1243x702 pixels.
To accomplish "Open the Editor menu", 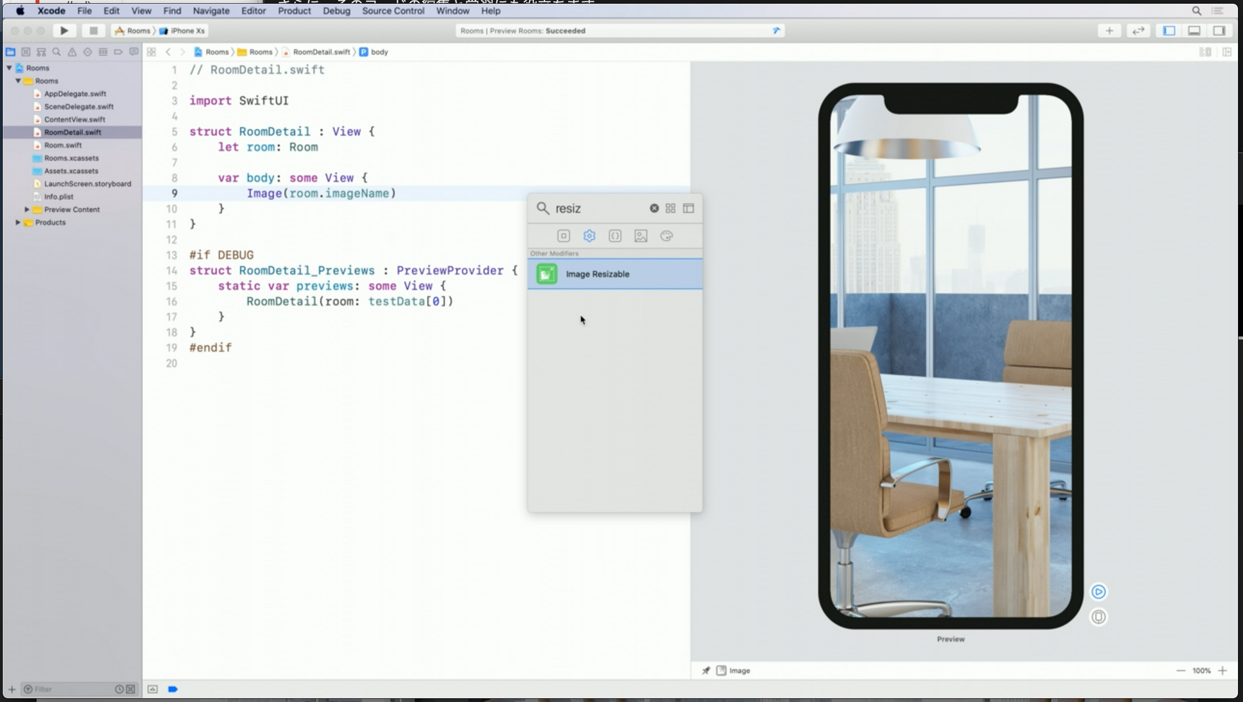I will (x=253, y=11).
